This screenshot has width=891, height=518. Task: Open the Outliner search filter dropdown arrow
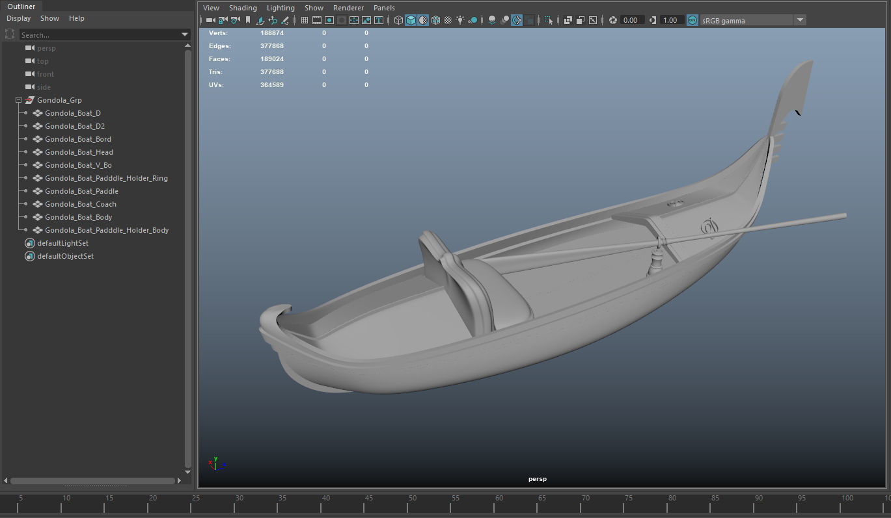[185, 34]
